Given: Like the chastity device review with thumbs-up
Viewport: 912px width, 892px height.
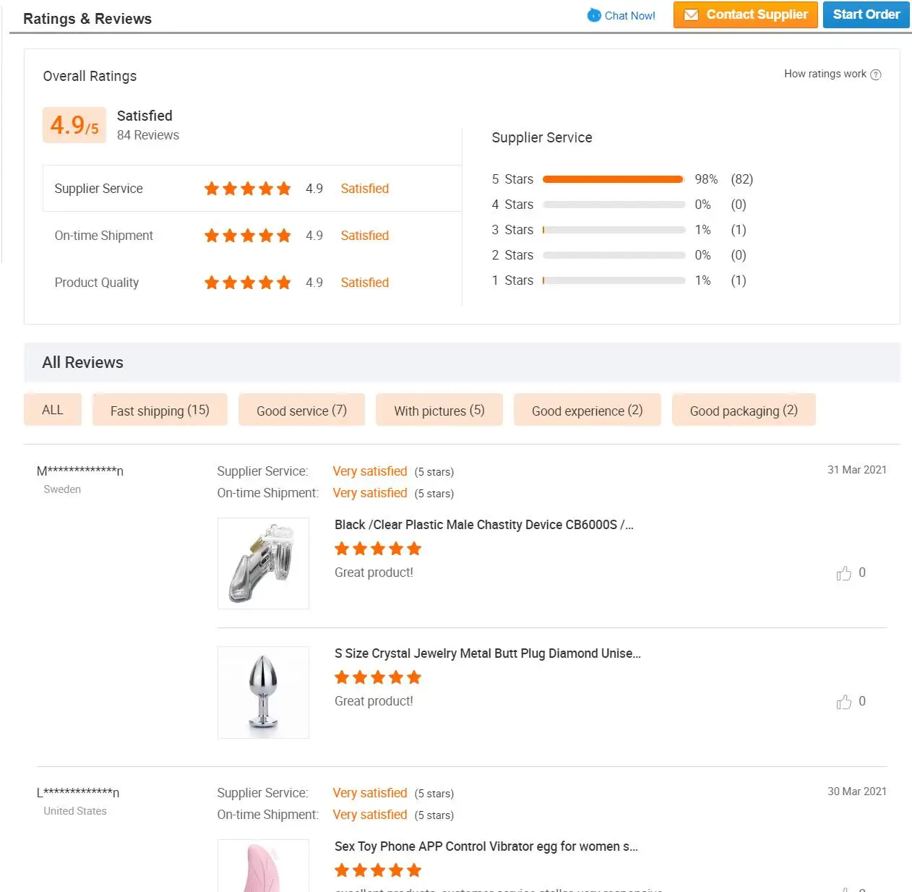Looking at the screenshot, I should click(x=843, y=573).
